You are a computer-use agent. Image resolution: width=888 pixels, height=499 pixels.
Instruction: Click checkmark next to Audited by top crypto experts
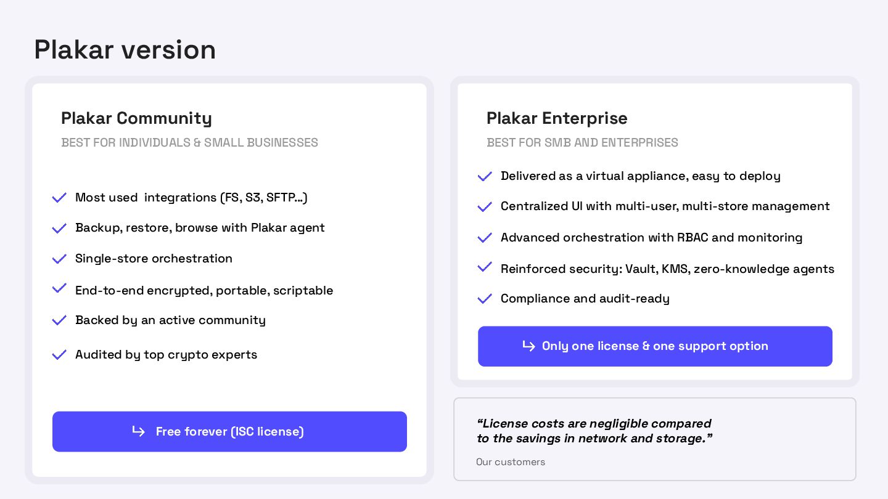(x=59, y=355)
